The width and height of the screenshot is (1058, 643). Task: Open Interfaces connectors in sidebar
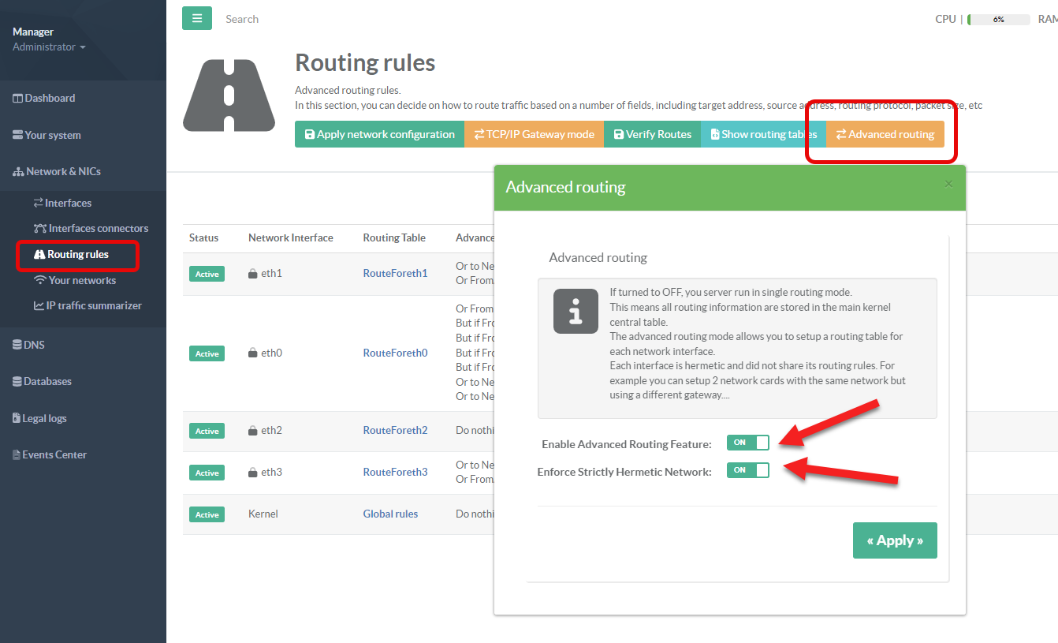[x=98, y=228]
